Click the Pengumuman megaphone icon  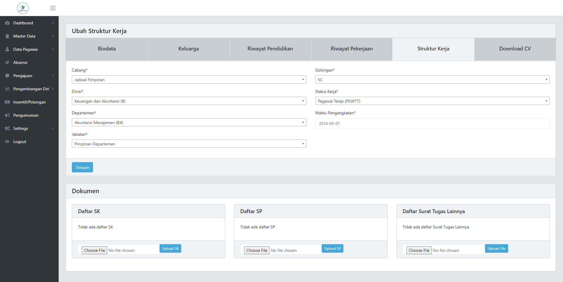7,115
